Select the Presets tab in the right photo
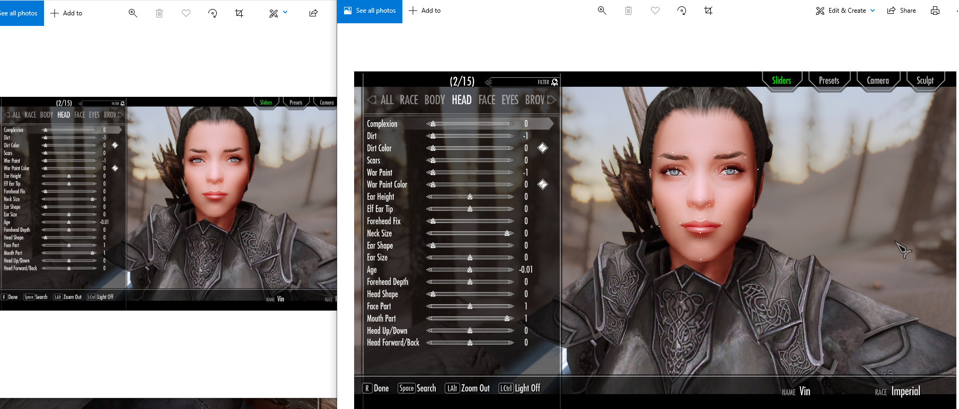This screenshot has width=959, height=409. coord(829,80)
